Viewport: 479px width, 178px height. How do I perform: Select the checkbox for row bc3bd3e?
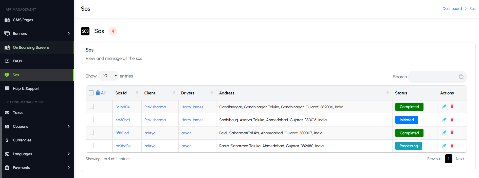91,145
